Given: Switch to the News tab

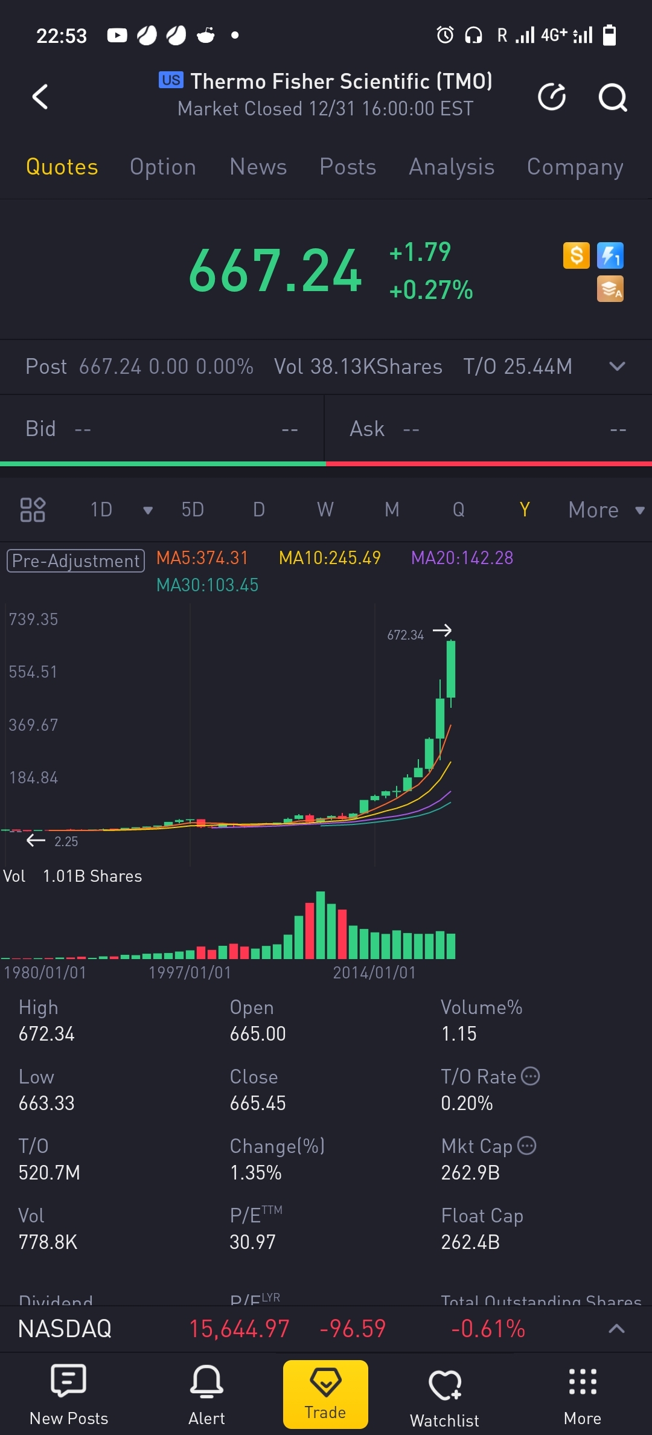Looking at the screenshot, I should [258, 167].
